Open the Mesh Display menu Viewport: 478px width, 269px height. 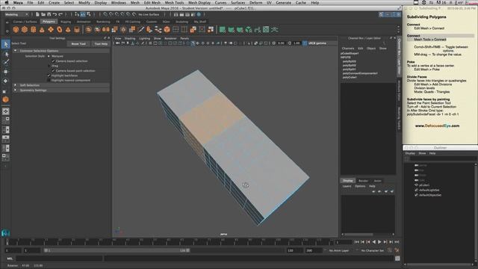point(199,2)
